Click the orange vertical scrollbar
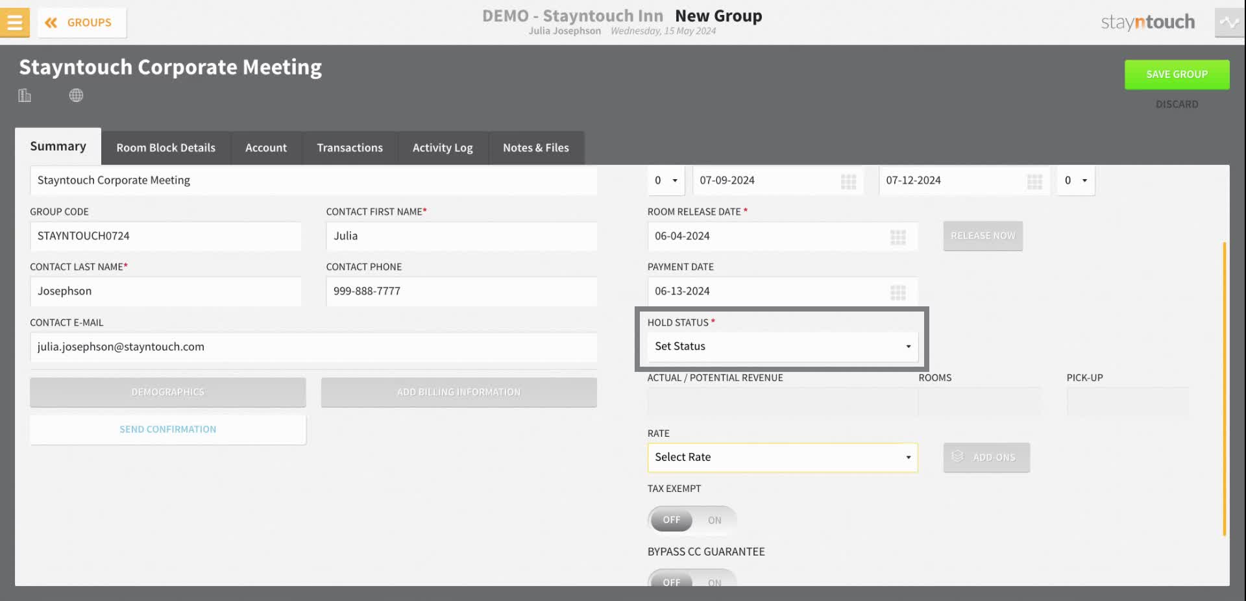Screen dimensions: 1246x601 click(1225, 388)
